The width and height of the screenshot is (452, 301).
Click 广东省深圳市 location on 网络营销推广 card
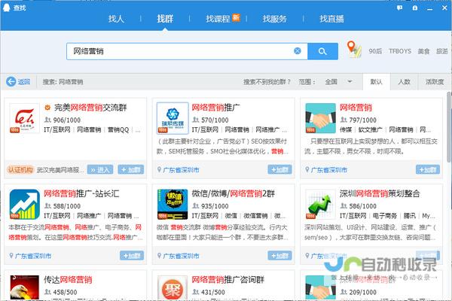point(181,170)
